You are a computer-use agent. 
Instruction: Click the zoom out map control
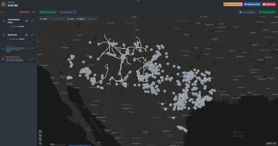(40, 139)
